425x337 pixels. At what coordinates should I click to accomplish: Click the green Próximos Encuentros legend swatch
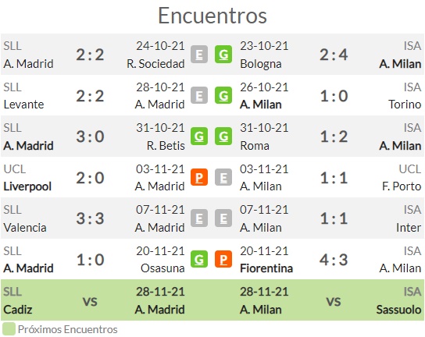coord(9,329)
